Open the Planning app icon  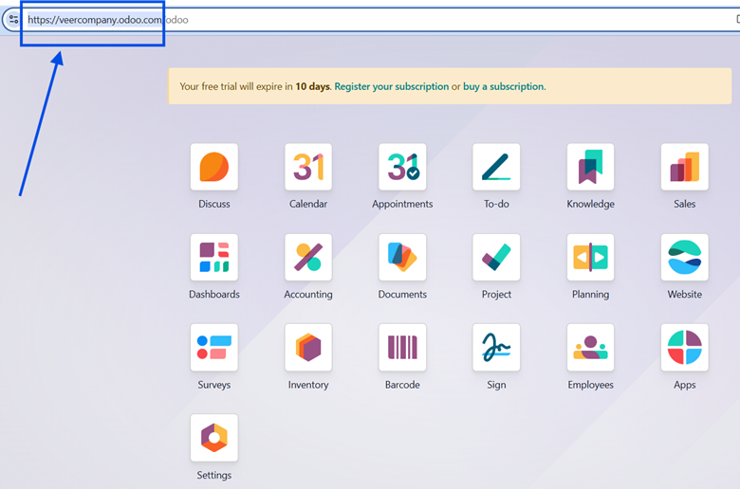(x=590, y=258)
